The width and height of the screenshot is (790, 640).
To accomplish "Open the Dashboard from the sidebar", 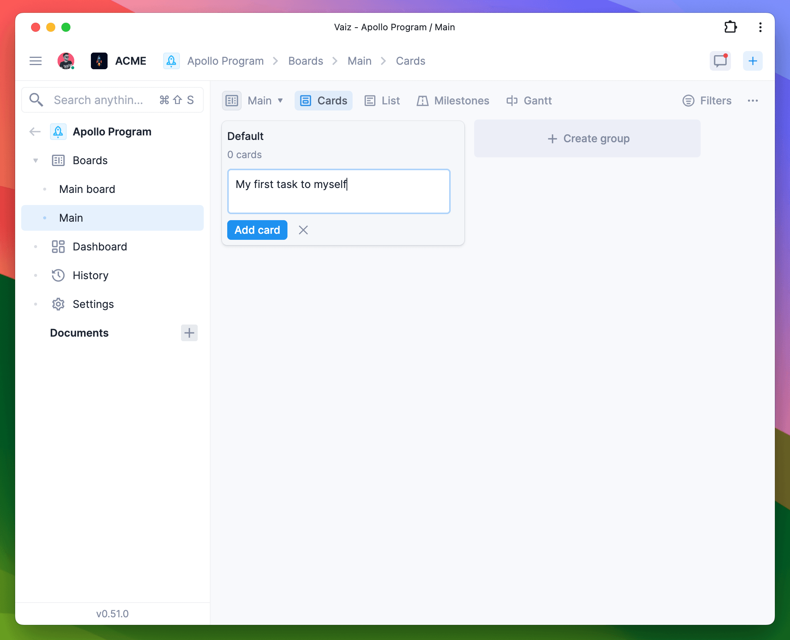I will click(100, 247).
